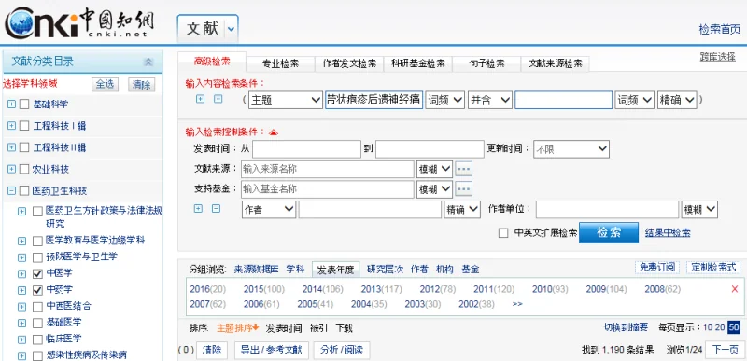
Task: Open 作者单位 模糊 dropdown
Action: click(699, 209)
